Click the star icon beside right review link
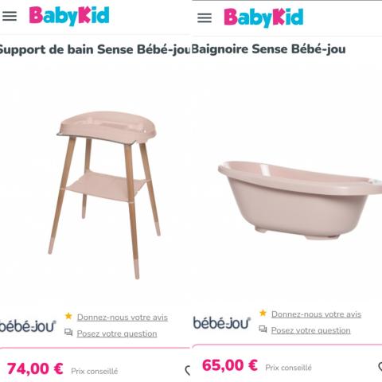382x382 pixels. tap(263, 313)
